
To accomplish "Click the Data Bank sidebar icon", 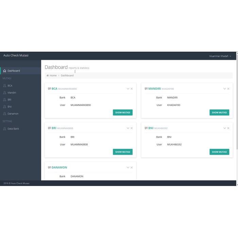I will coord(4,129).
